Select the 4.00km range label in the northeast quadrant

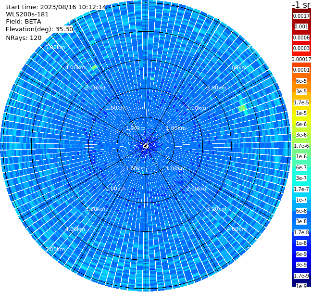pyautogui.click(x=237, y=67)
